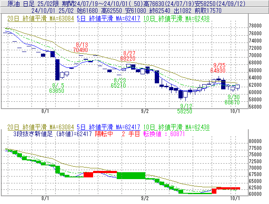Select the red 陽転中 status text
This screenshot has width=269, height=204.
pyautogui.click(x=104, y=134)
